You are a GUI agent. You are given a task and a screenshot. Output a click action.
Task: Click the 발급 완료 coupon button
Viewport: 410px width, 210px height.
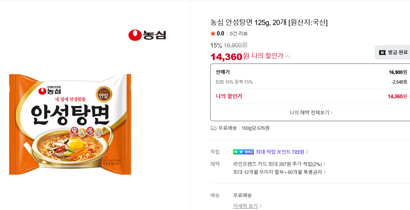392,52
